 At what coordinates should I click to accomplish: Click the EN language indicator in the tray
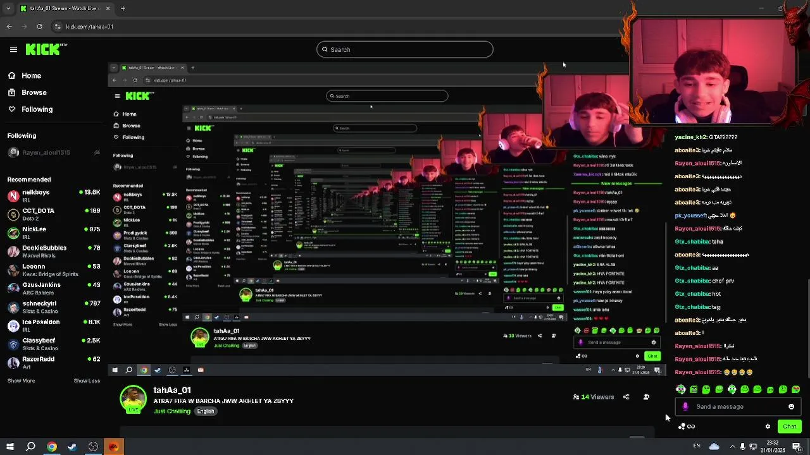coord(697,446)
